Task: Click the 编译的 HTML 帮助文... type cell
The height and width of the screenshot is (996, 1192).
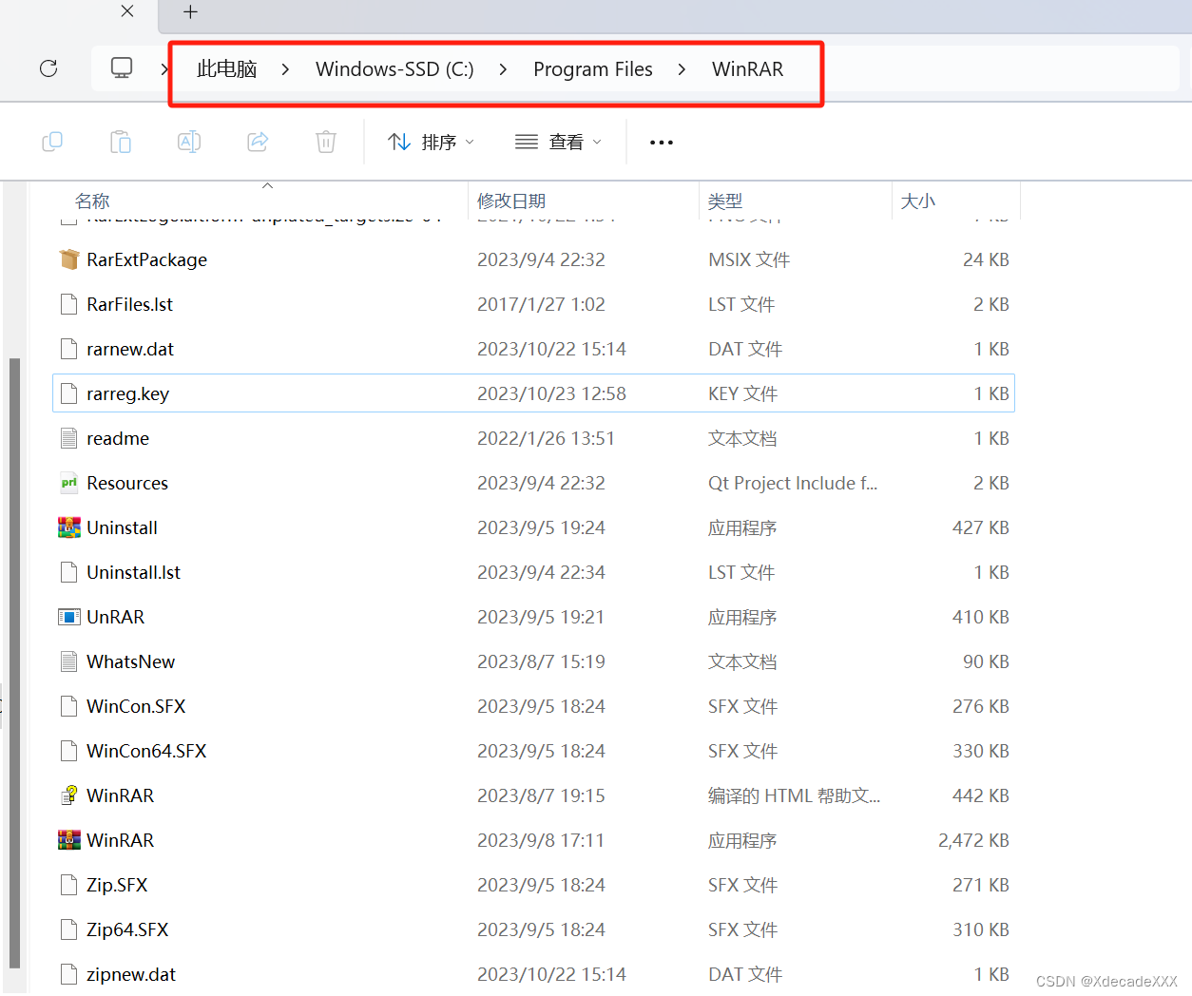Action: 794,795
